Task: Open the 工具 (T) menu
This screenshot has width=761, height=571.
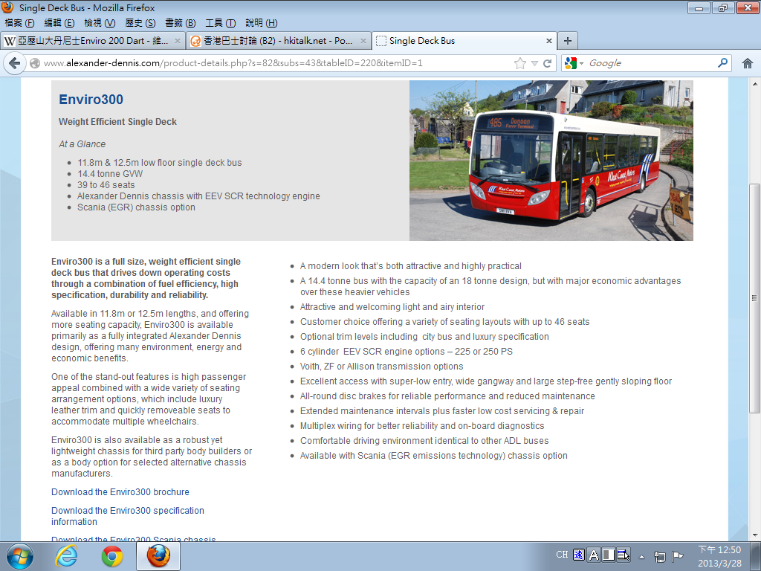Action: pyautogui.click(x=220, y=23)
